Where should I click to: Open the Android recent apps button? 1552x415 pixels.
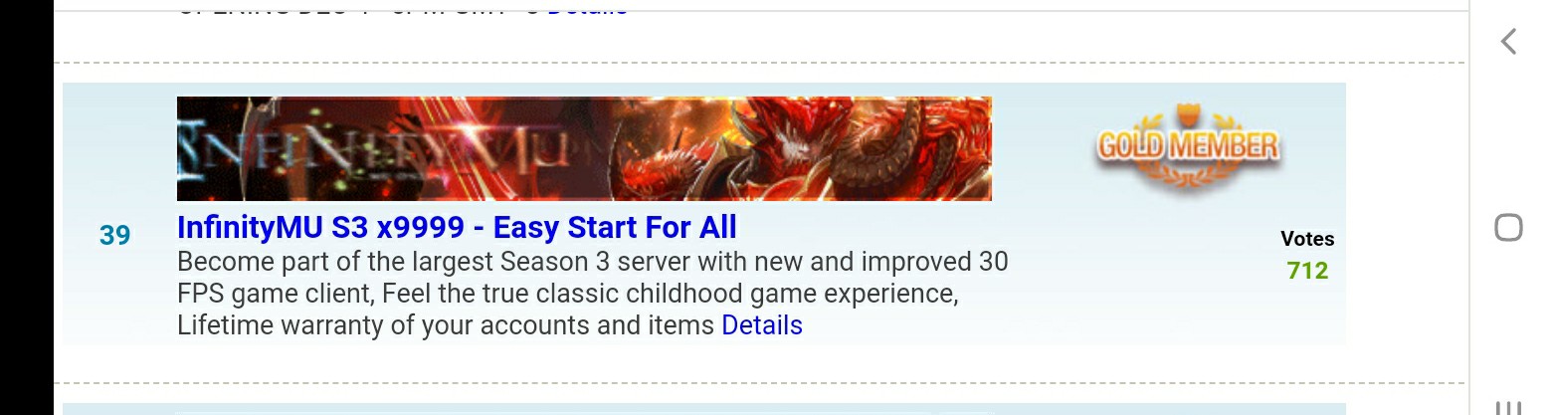1508,408
